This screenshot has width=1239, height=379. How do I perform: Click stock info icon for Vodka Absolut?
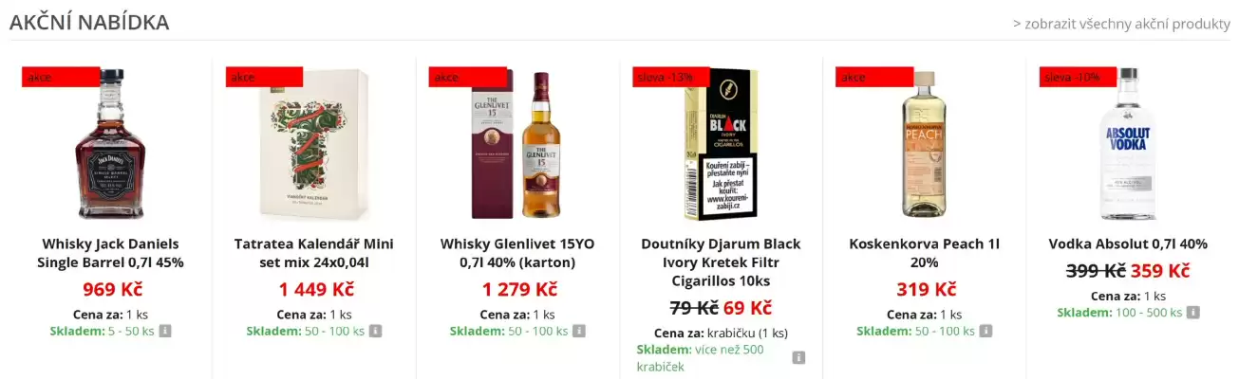[x=1192, y=312]
